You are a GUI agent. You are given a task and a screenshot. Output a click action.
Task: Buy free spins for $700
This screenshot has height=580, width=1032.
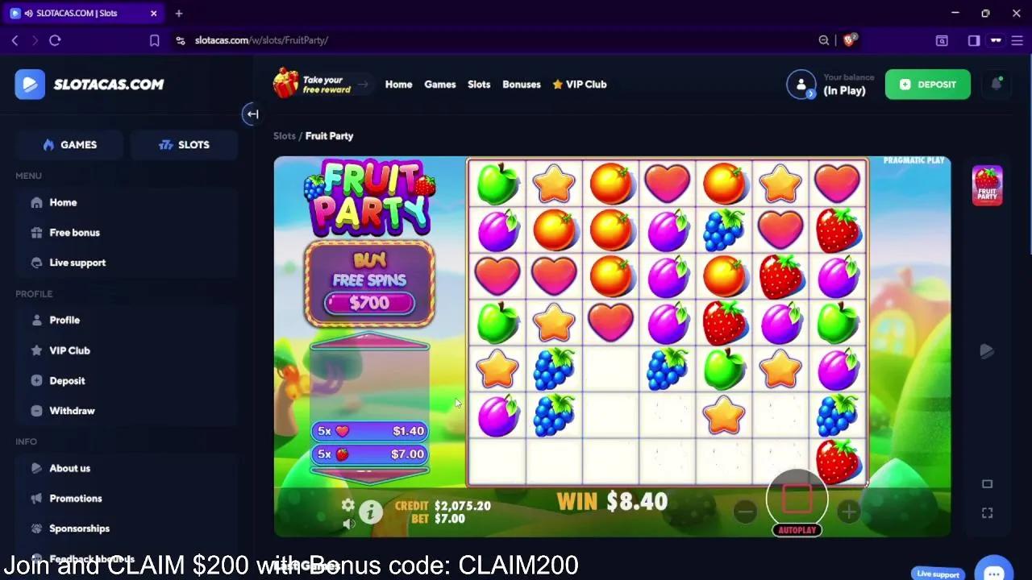click(x=369, y=284)
